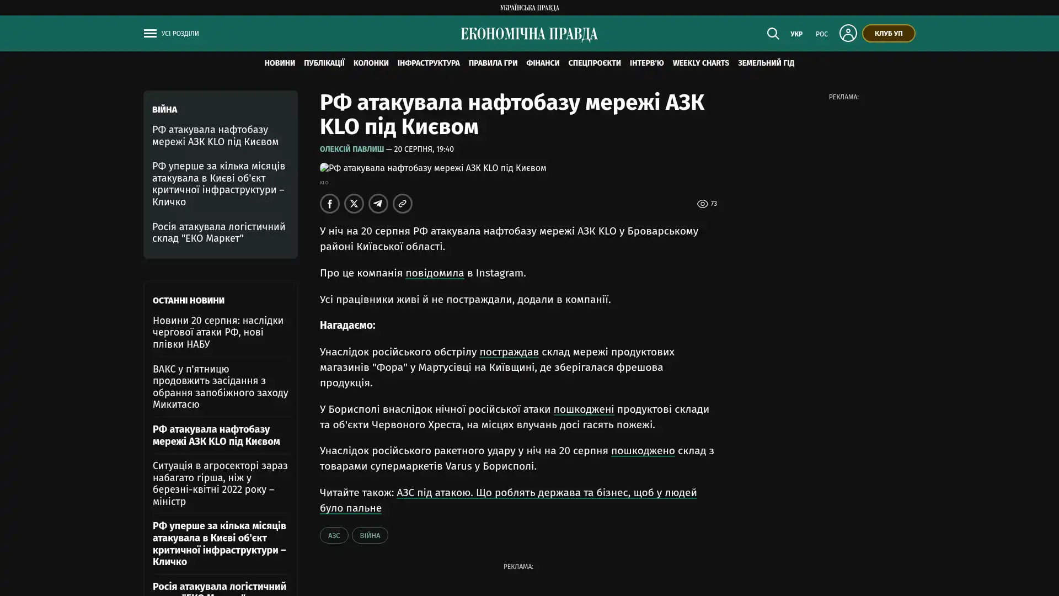Screen dimensions: 1059x596
Task: Open 'Новини 20 серпня' latest news item
Action: point(218,332)
